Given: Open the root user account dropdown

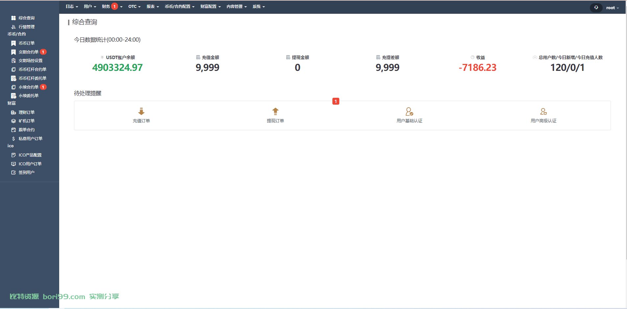Looking at the screenshot, I should click(613, 8).
